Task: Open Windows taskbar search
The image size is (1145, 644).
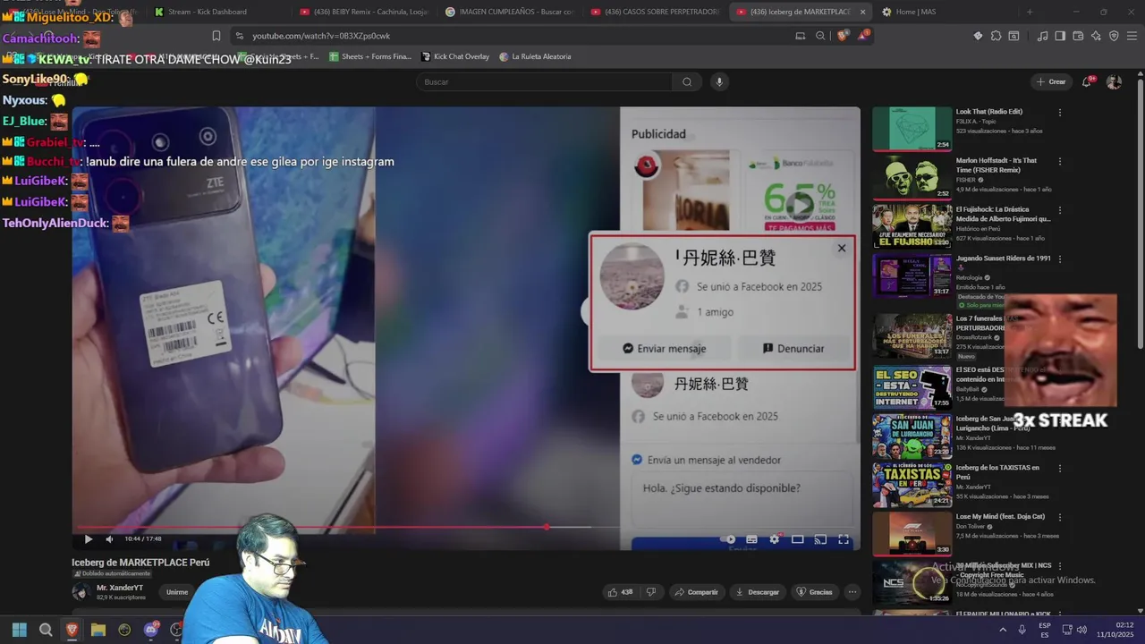Action: pyautogui.click(x=46, y=630)
